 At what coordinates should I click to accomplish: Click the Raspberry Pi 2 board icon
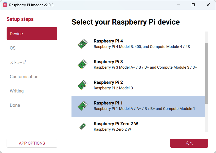[82, 85]
